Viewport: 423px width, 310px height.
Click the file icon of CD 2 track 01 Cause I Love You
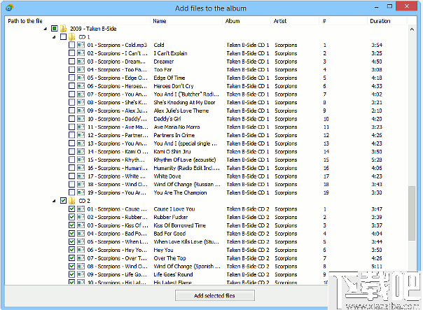pos(81,209)
